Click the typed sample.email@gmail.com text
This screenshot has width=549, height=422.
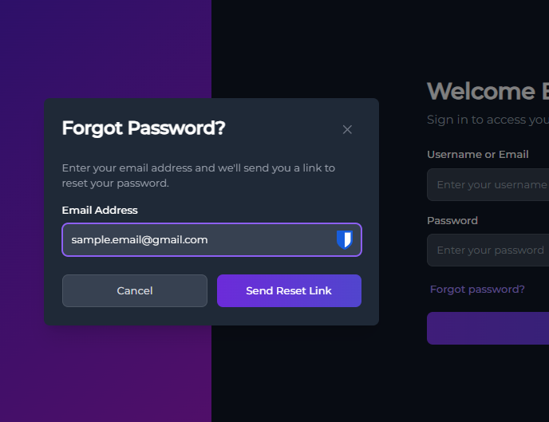[140, 239]
